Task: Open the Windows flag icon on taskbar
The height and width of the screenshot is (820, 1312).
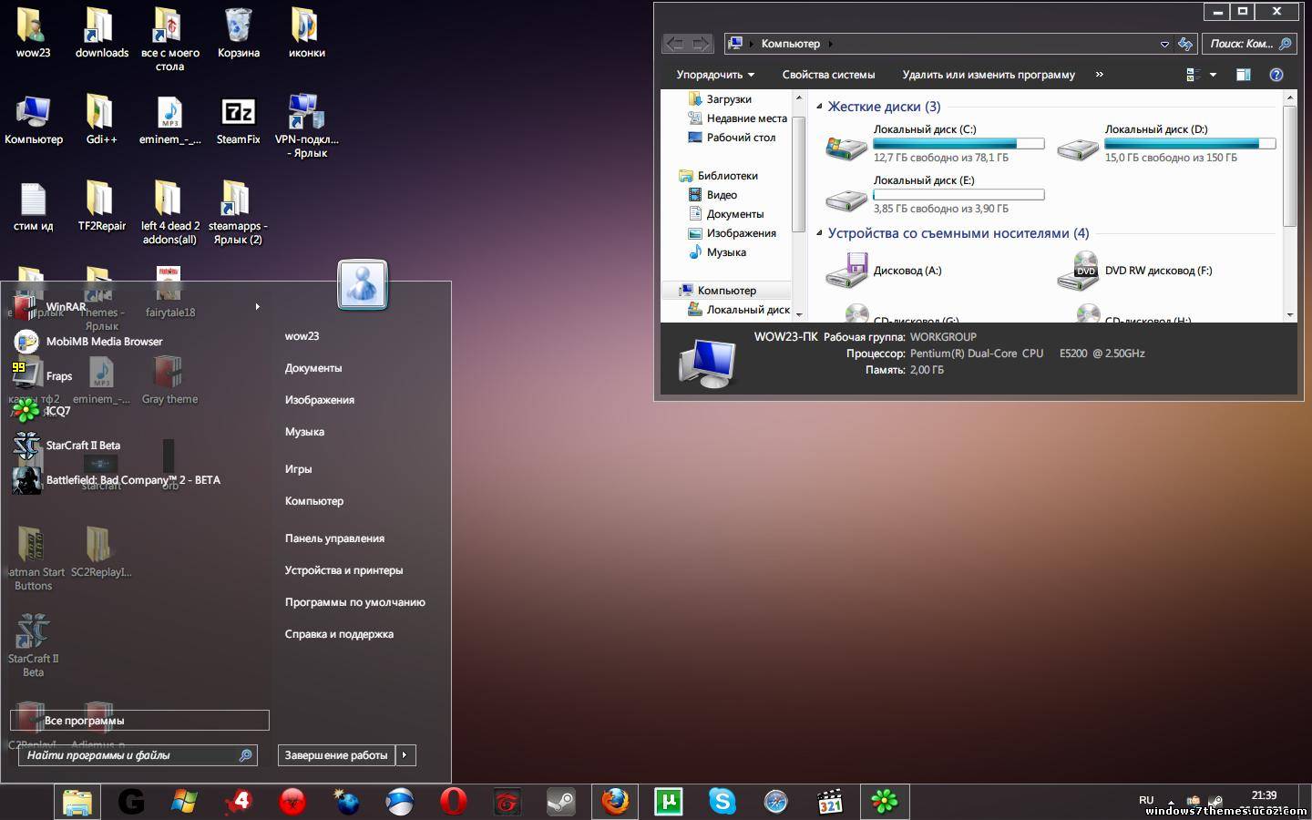Action: point(185,802)
